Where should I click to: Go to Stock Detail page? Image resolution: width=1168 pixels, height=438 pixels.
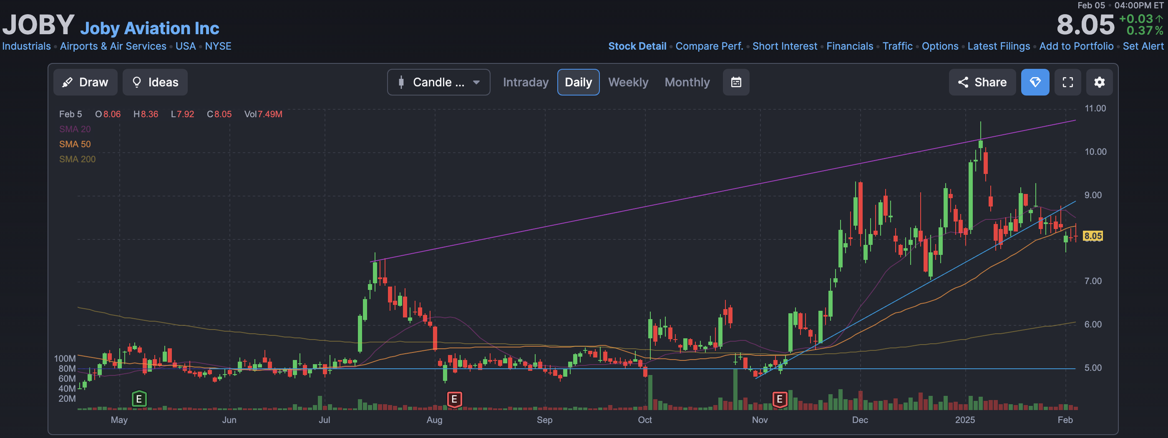pos(637,46)
